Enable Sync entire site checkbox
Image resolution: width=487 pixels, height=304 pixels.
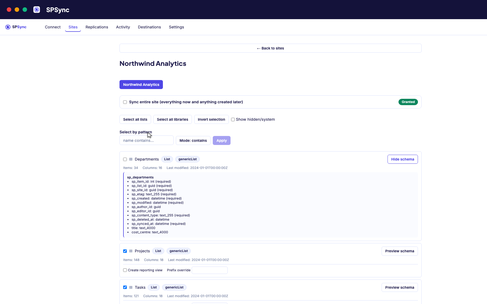tap(125, 102)
